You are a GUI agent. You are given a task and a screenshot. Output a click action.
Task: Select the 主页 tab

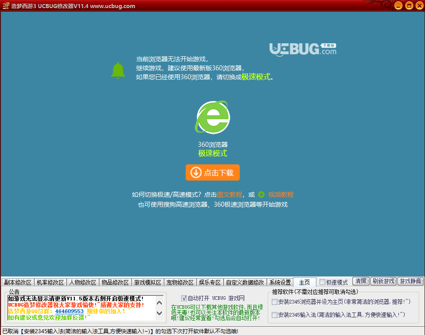305,282
